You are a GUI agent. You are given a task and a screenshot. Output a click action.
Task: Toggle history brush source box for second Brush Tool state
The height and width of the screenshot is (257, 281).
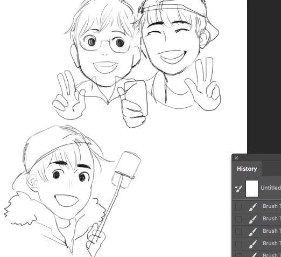(x=238, y=219)
